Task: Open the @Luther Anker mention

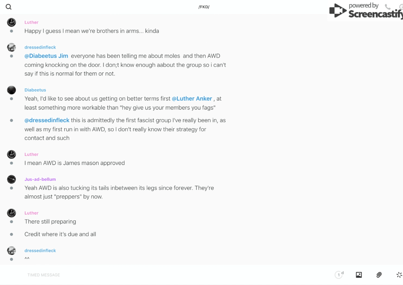Action: point(192,99)
